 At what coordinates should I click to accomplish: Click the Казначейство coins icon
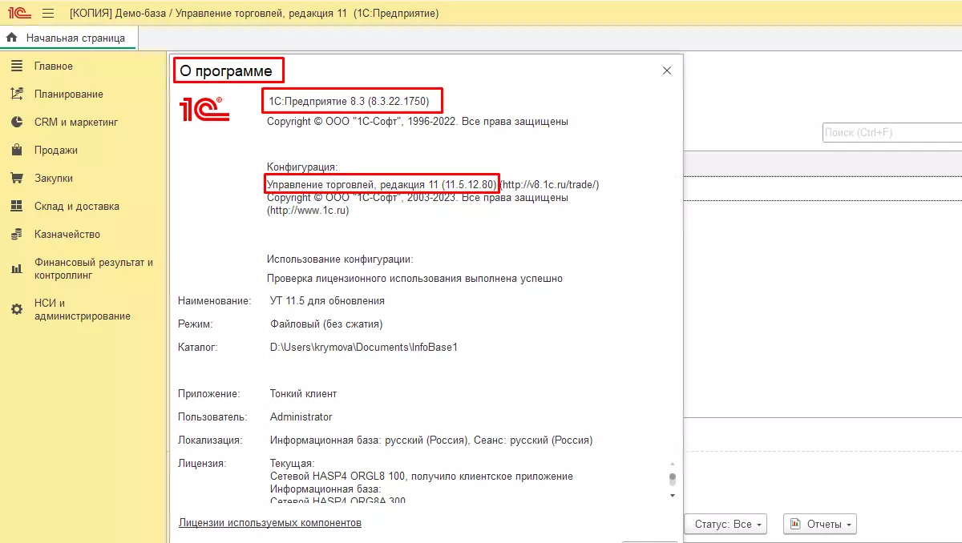pyautogui.click(x=17, y=234)
